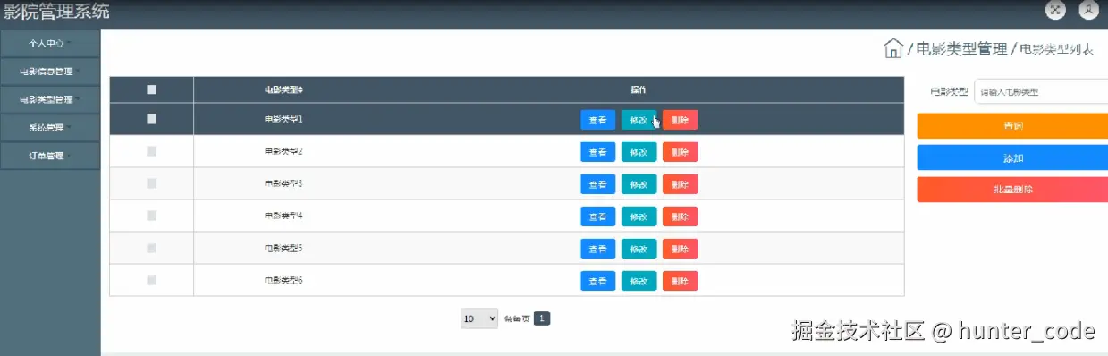Check the box for 电影类型3 row
The height and width of the screenshot is (356, 1108).
click(x=151, y=183)
